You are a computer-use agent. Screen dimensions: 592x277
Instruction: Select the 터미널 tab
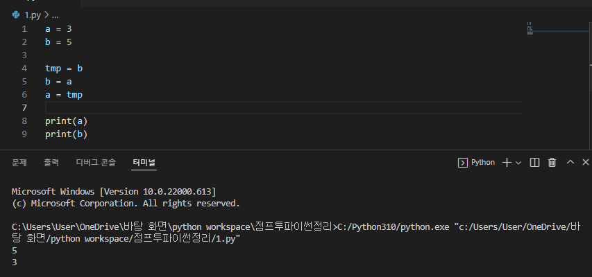pos(144,163)
